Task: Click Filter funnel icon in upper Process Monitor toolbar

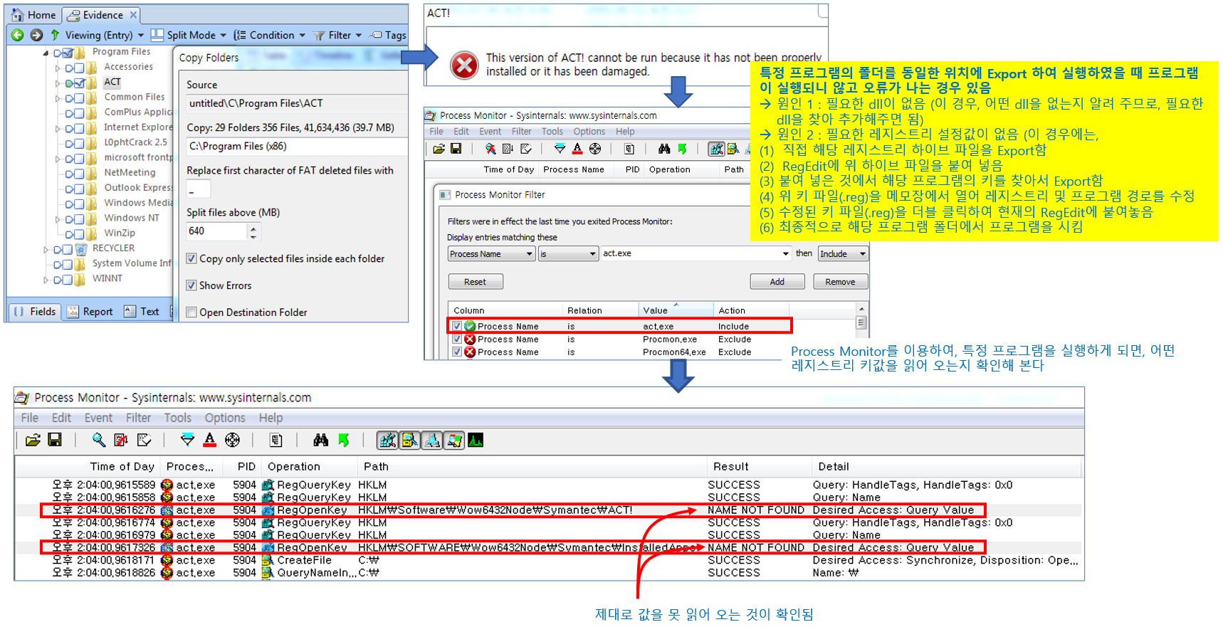Action: tap(560, 149)
